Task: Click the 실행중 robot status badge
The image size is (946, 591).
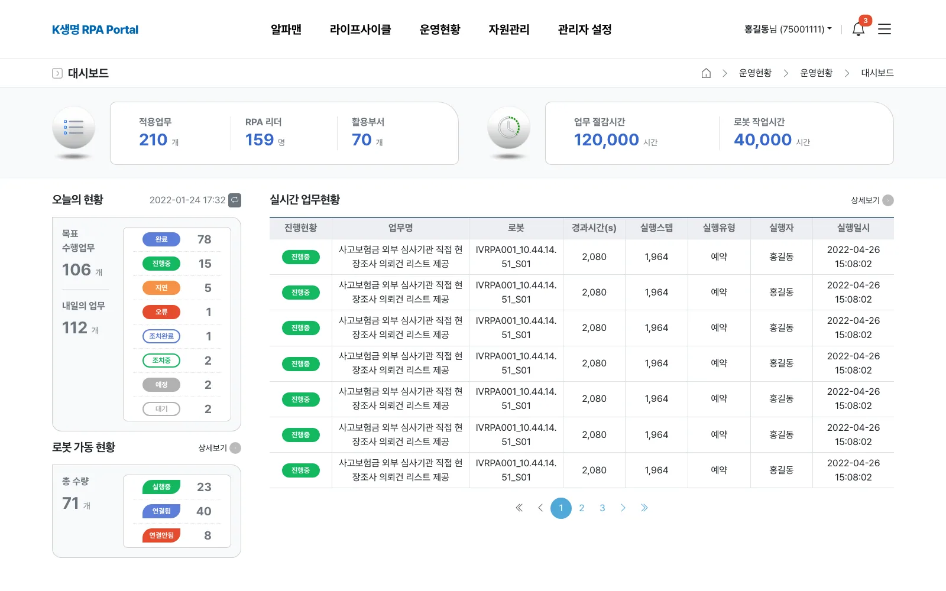Action: click(x=161, y=487)
